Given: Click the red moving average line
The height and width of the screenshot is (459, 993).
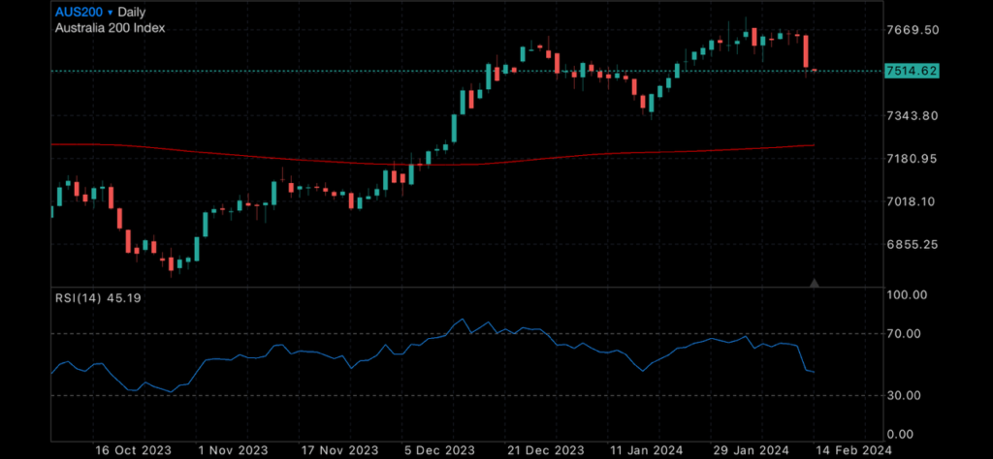Looking at the screenshot, I should pyautogui.click(x=432, y=164).
